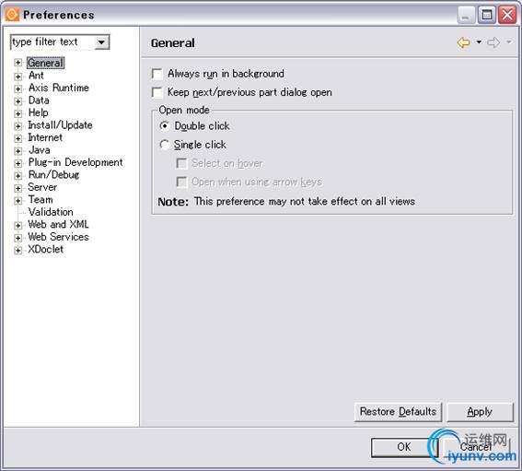Check Open when using arrow keys

pos(181,182)
